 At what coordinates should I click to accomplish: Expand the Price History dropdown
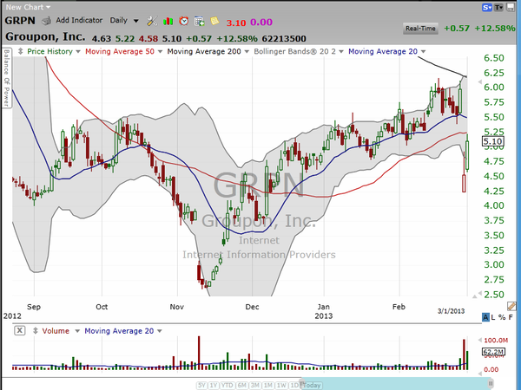78,51
